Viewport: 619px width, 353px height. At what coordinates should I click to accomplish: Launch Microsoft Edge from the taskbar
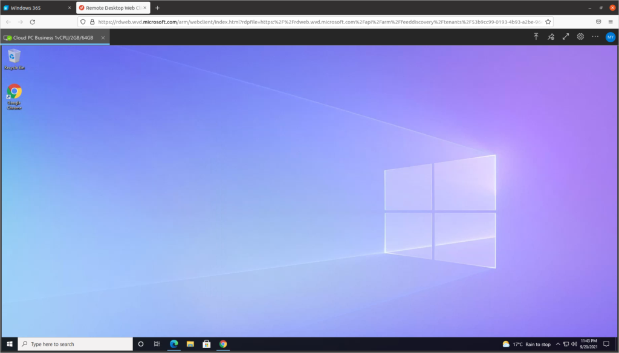tap(173, 345)
